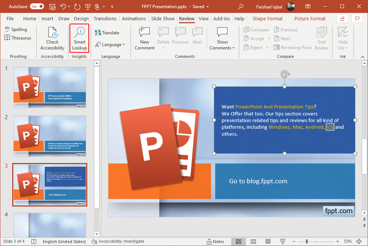
Task: Click Next in Compare group
Action: [282, 39]
